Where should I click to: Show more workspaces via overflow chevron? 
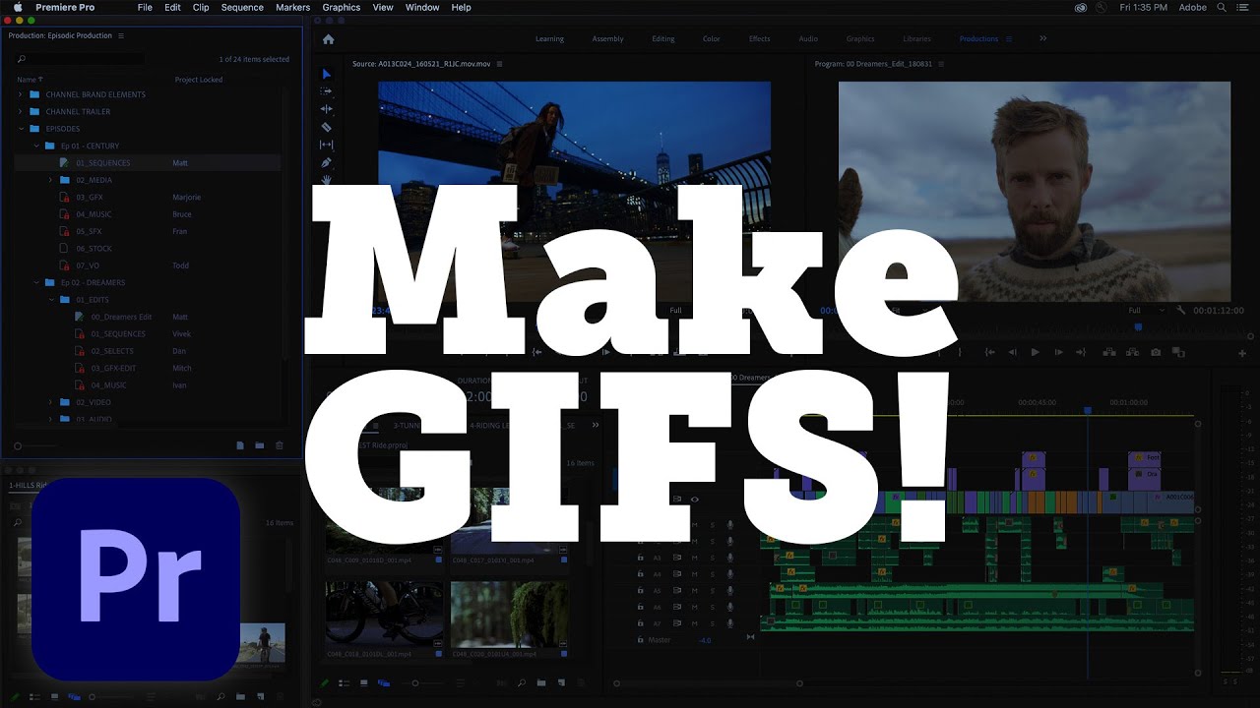(1042, 38)
